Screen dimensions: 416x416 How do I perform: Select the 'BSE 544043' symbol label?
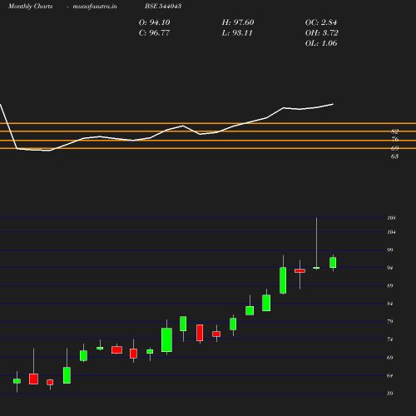163,6
